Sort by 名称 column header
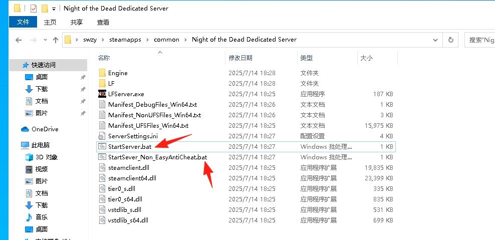This screenshot has width=495, height=240. [x=104, y=58]
